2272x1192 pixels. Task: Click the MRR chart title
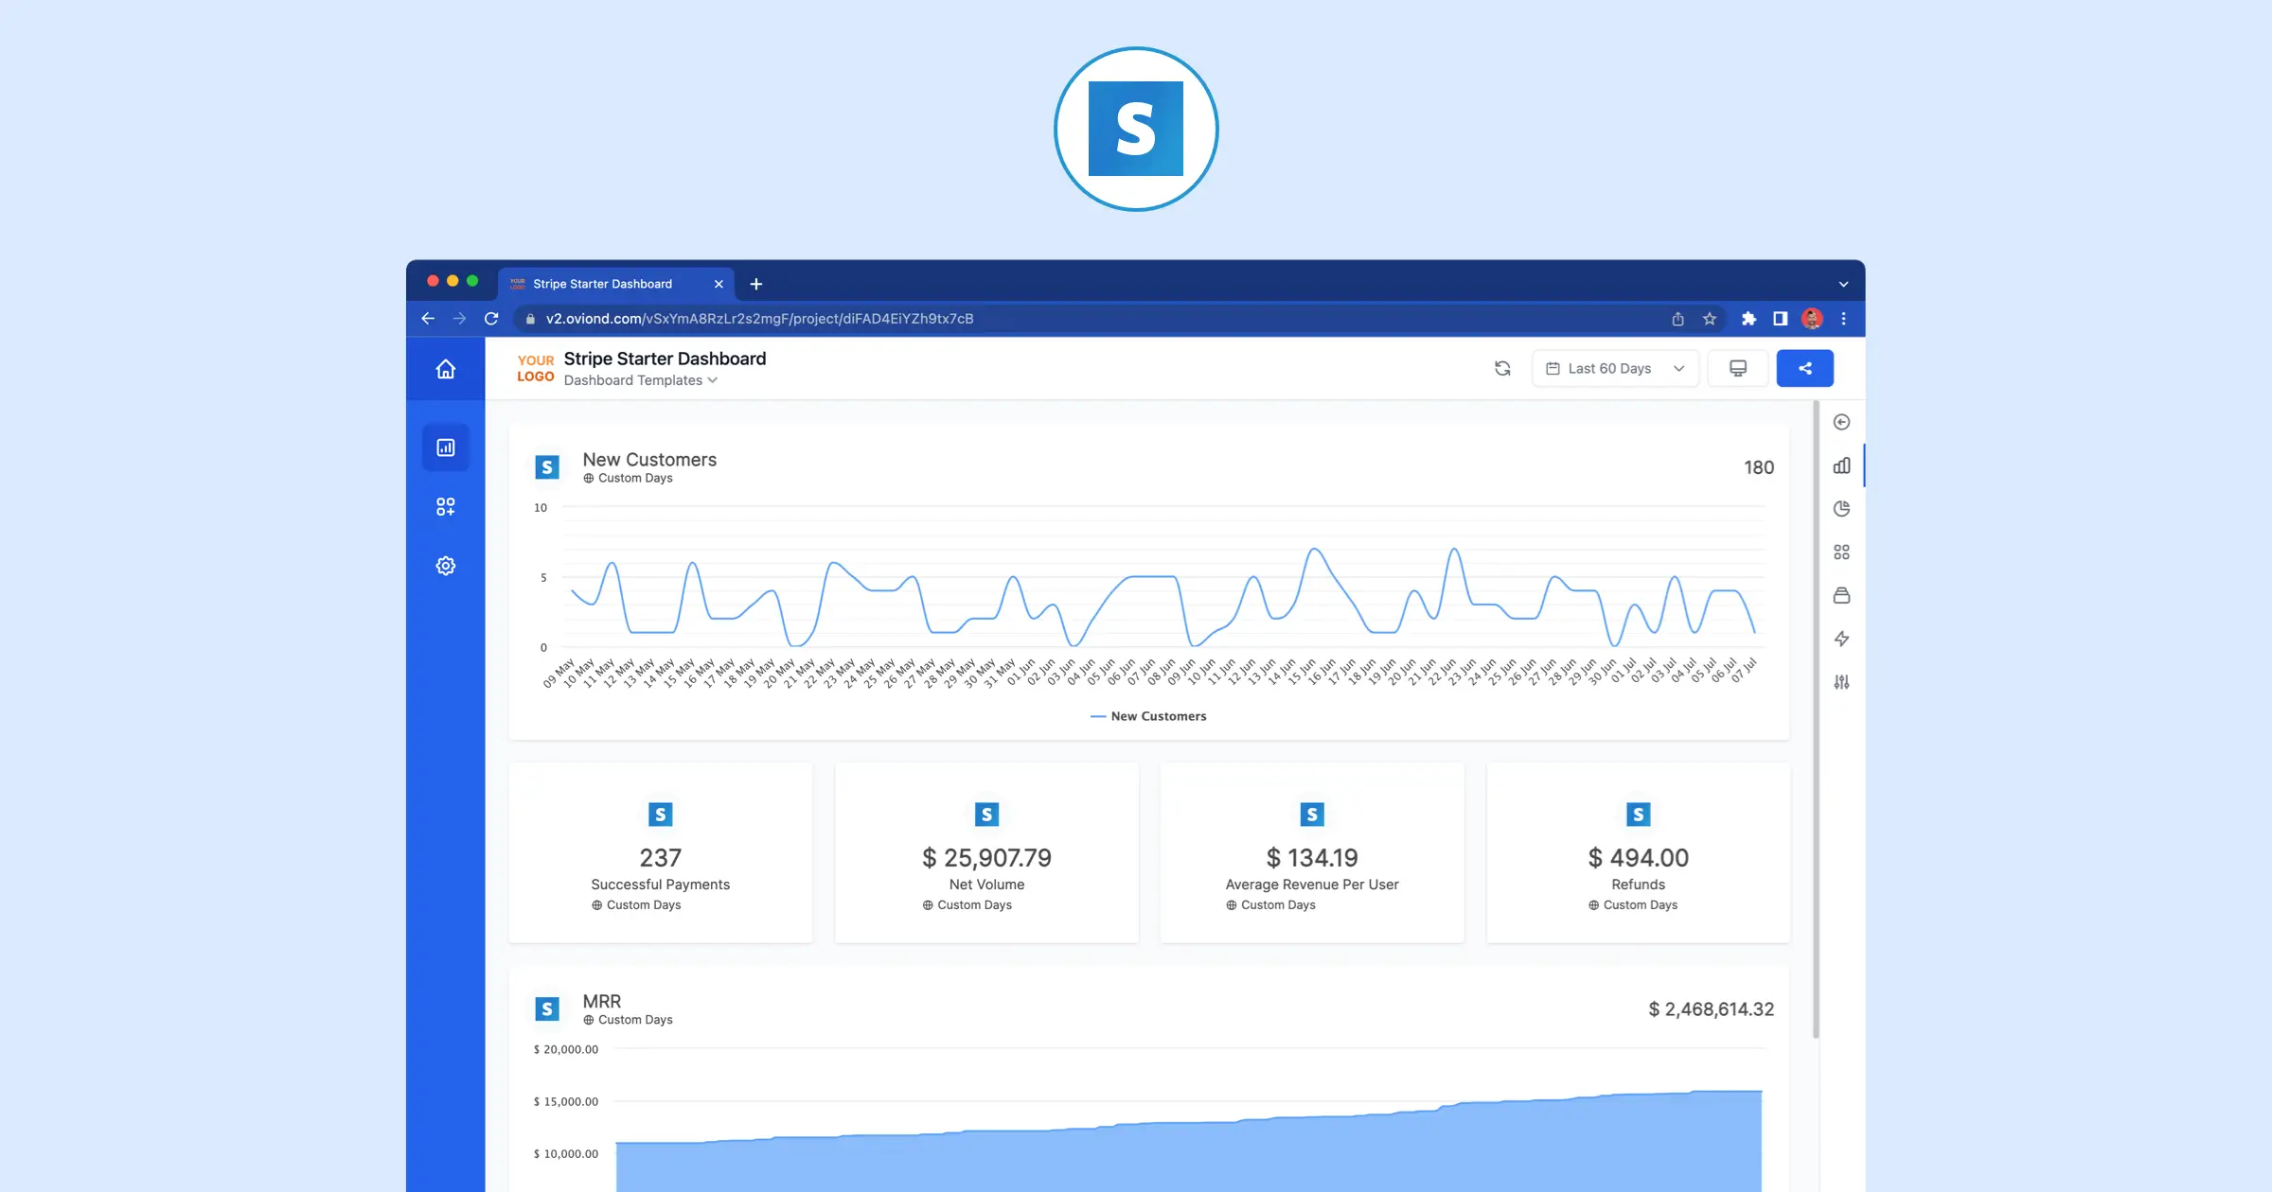pos(602,1001)
